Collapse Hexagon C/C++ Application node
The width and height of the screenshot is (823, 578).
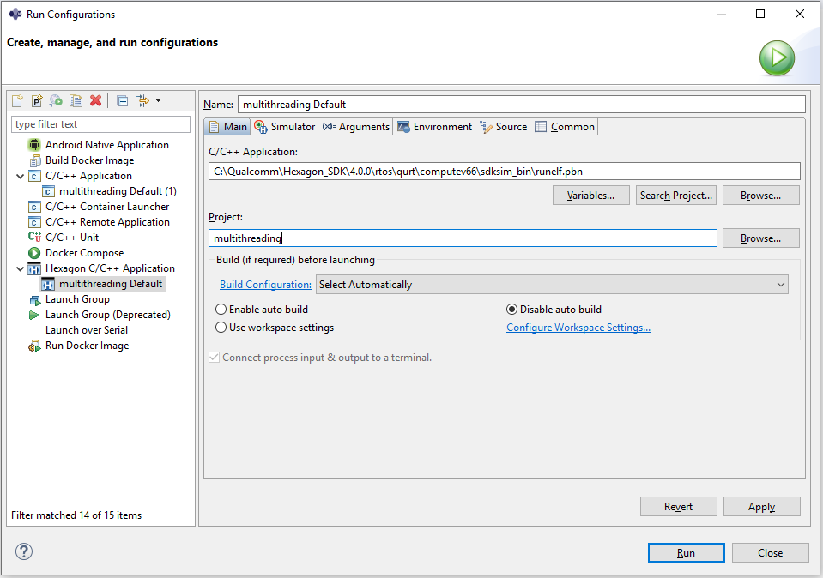coord(20,268)
